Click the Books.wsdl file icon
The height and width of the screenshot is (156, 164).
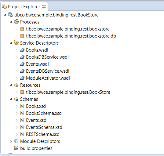click(22, 50)
